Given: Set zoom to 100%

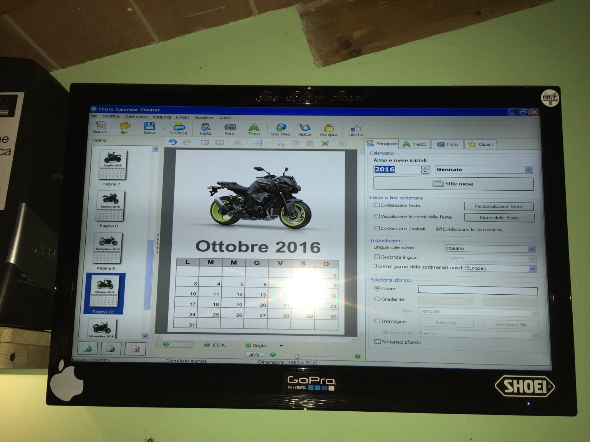Looking at the screenshot, I should (x=215, y=345).
